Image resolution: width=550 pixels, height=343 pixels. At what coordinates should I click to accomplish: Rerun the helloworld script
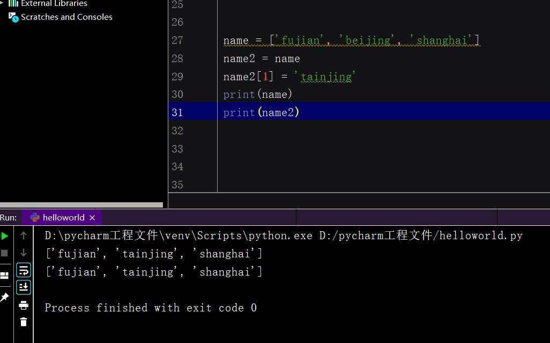tap(5, 235)
